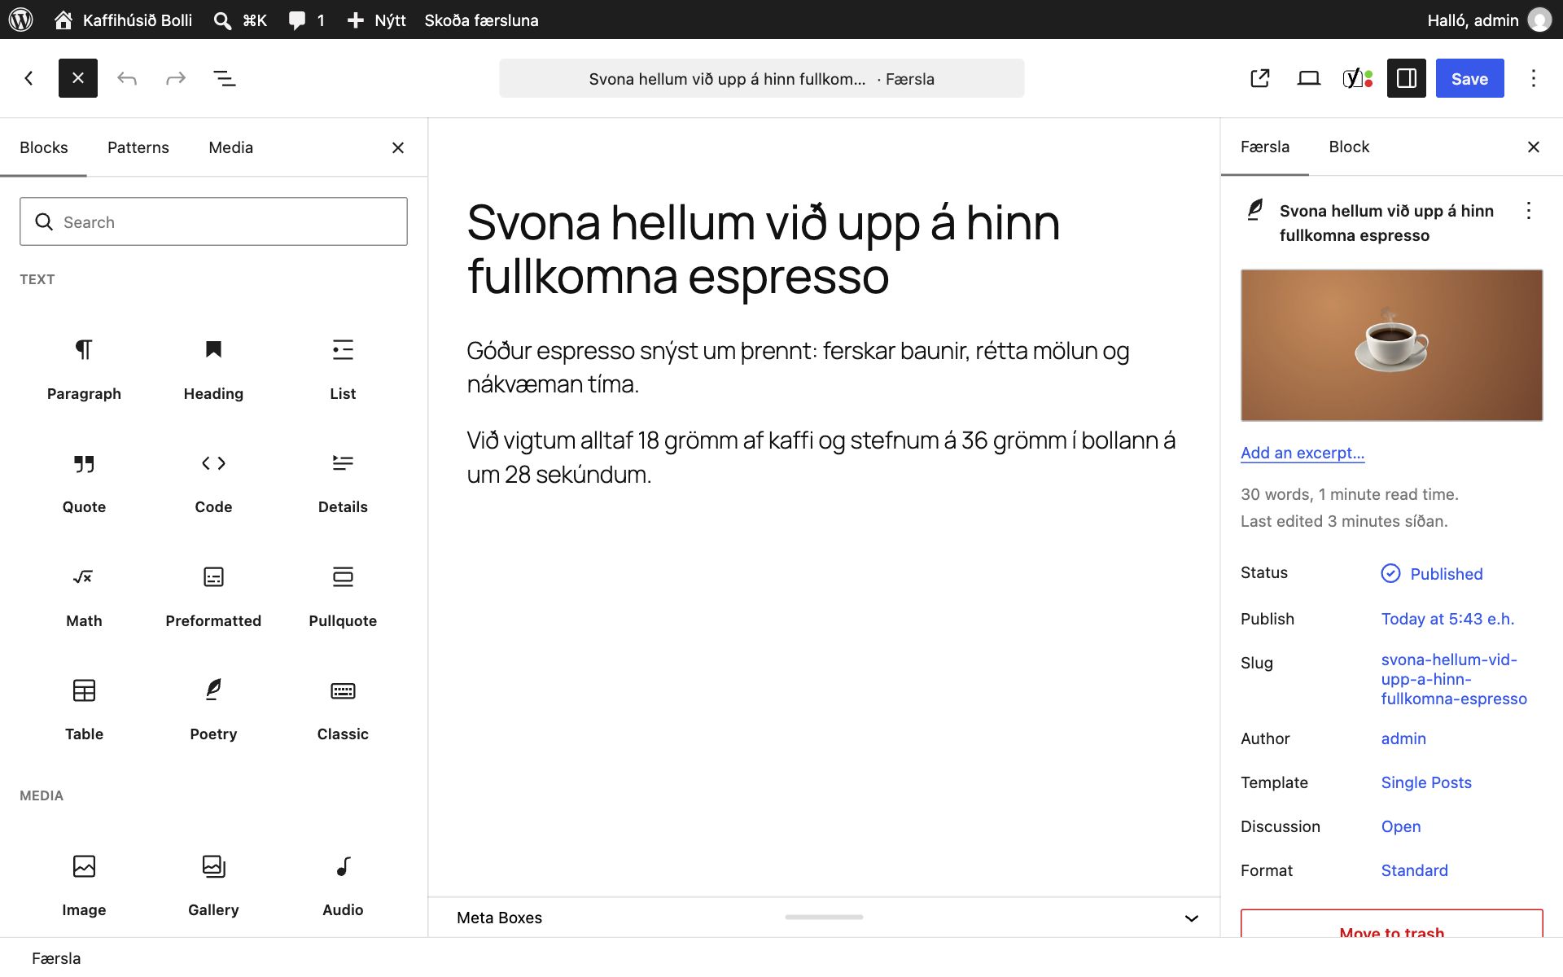Open post actions menu beside post title

(x=1529, y=211)
